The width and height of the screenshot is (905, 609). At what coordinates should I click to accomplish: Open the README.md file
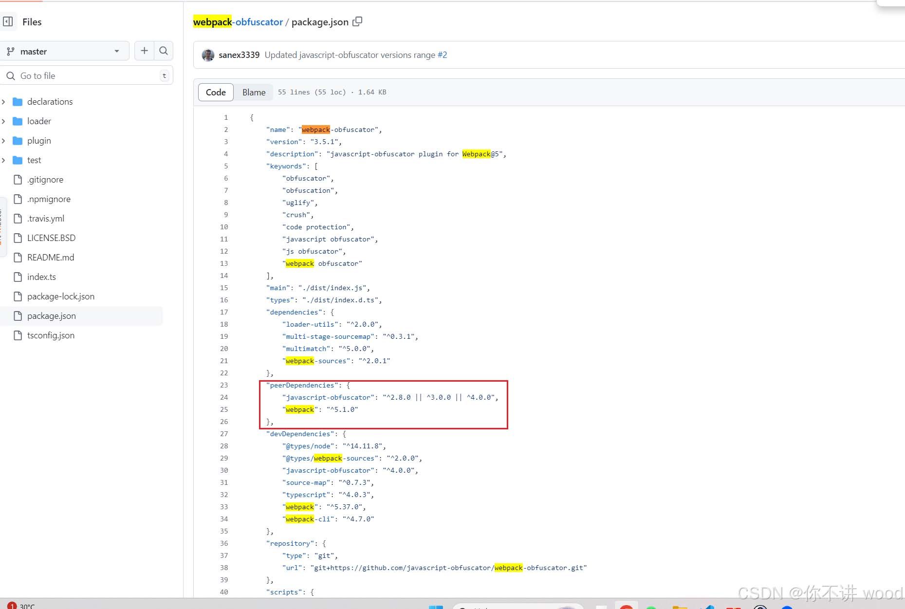(x=51, y=258)
